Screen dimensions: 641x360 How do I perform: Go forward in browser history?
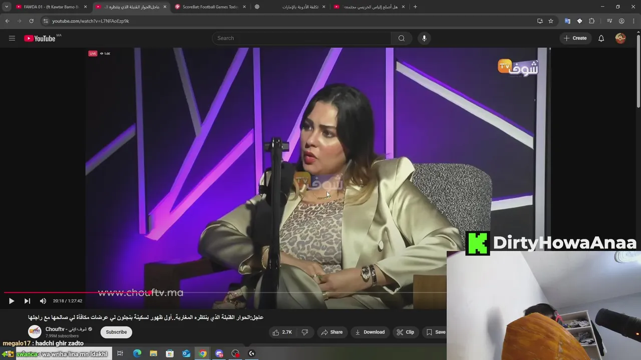[x=19, y=21]
